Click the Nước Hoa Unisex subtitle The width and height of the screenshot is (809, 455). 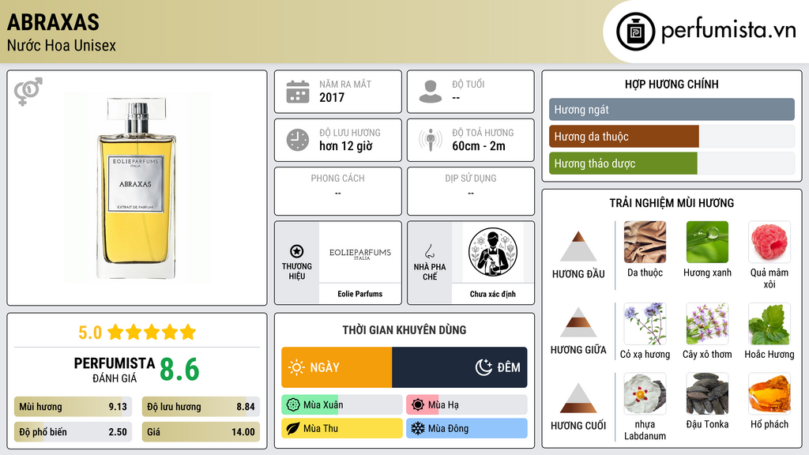pyautogui.click(x=62, y=45)
